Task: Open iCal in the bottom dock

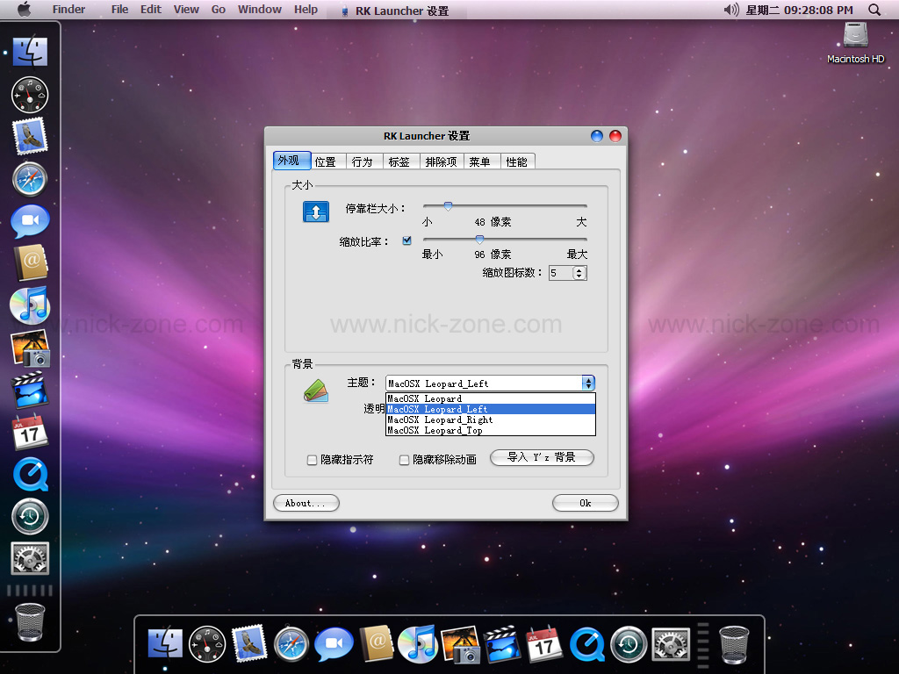Action: (544, 643)
